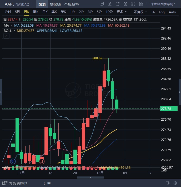Viewport: 181px width, 187px height.
Task: Collapse indicator legend with caret box
Action: [x=6, y=36]
